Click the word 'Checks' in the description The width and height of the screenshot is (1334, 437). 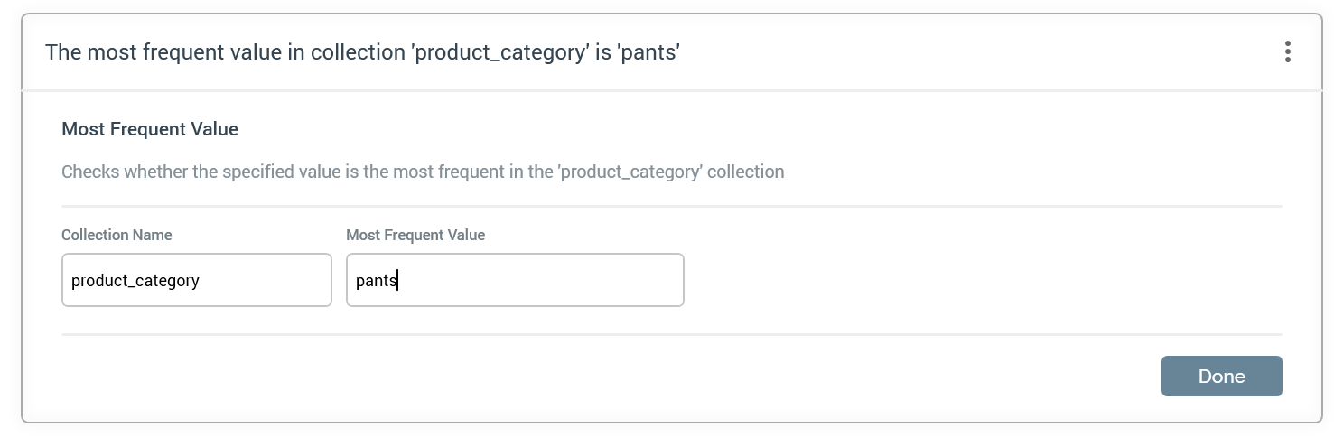(89, 172)
